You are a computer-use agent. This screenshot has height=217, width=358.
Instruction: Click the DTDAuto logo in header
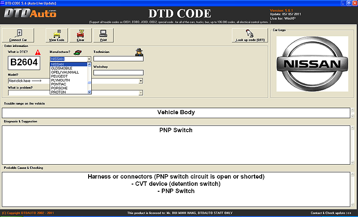click(30, 14)
